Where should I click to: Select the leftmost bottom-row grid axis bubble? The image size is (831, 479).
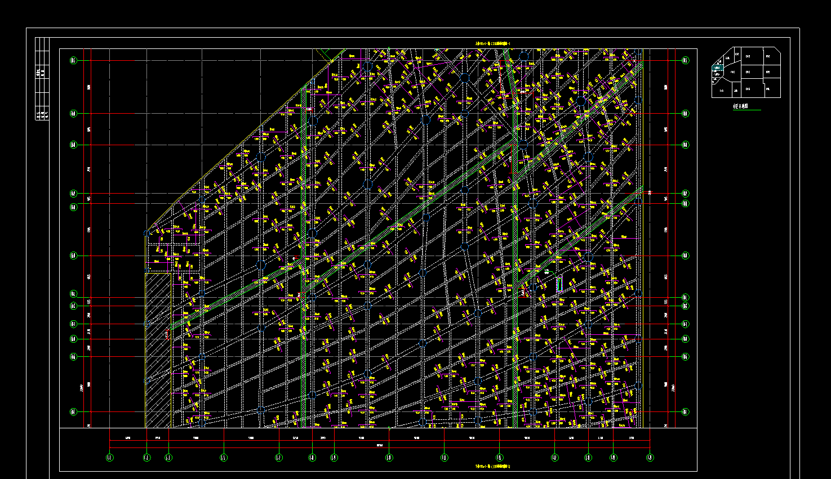tap(109, 458)
